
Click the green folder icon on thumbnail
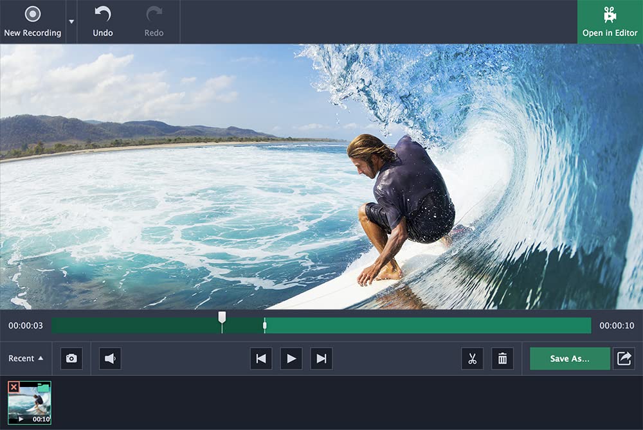[x=44, y=388]
